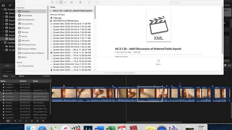The image size is (232, 130).
Task: Click the Finder search field
Action: [196, 2]
